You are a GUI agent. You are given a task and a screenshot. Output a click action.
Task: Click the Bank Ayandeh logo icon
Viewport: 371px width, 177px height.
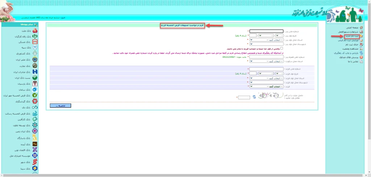pos(35,144)
